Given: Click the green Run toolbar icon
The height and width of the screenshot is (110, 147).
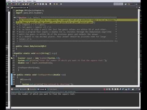Looking at the screenshot, I should coord(7,4).
